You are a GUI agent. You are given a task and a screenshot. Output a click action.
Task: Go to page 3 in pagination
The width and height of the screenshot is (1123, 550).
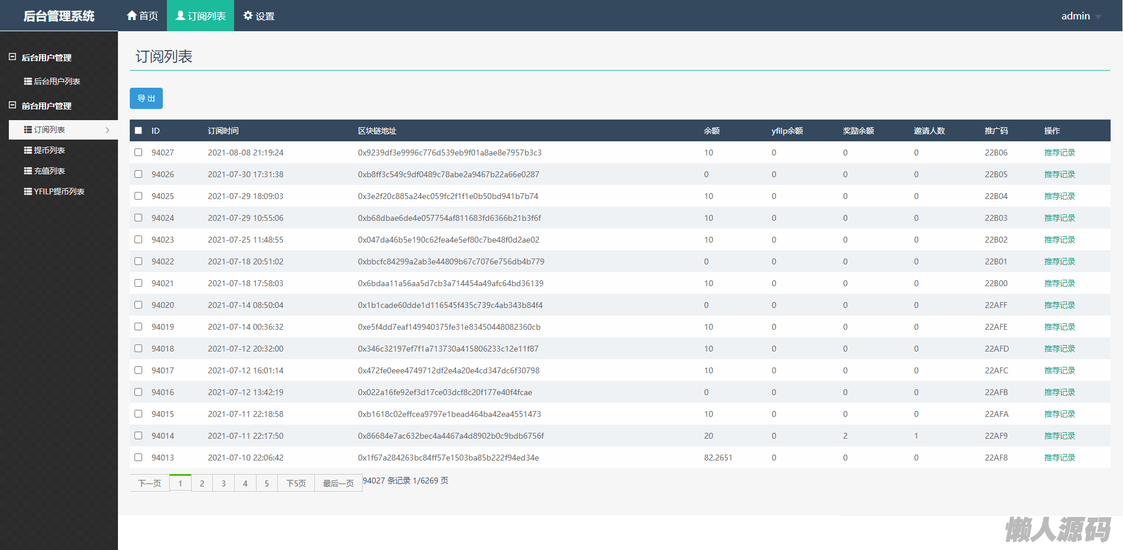coord(224,483)
